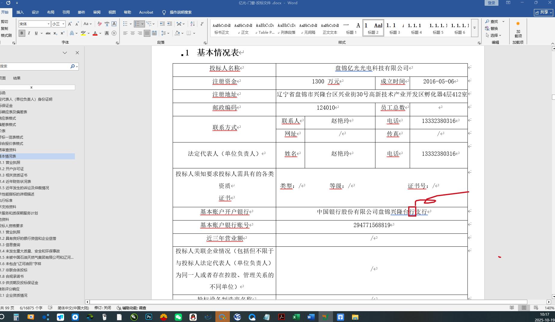Open the multilevel list dropdown
The height and width of the screenshot is (322, 555).
point(150,24)
